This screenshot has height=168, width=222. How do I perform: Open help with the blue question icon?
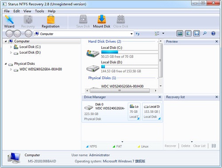click(x=213, y=33)
